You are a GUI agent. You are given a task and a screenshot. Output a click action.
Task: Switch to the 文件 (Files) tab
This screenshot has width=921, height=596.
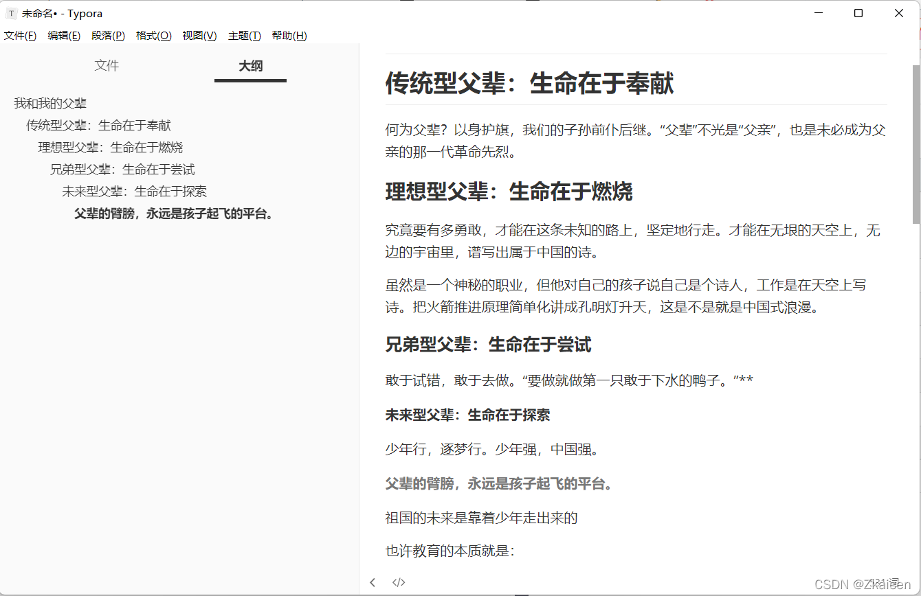pos(107,65)
